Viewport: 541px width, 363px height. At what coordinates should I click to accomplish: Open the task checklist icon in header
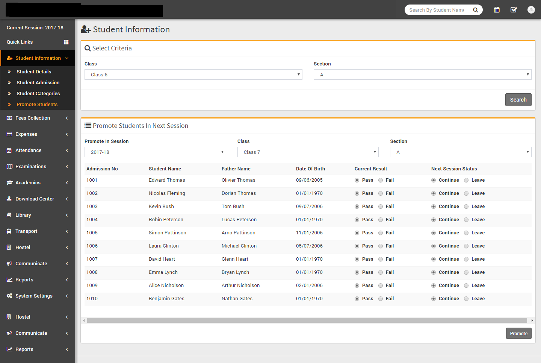(514, 10)
